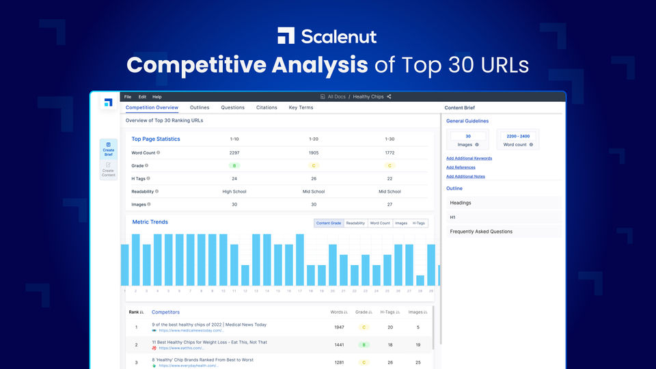Click the green B grade badge for 1-10

(x=234, y=165)
